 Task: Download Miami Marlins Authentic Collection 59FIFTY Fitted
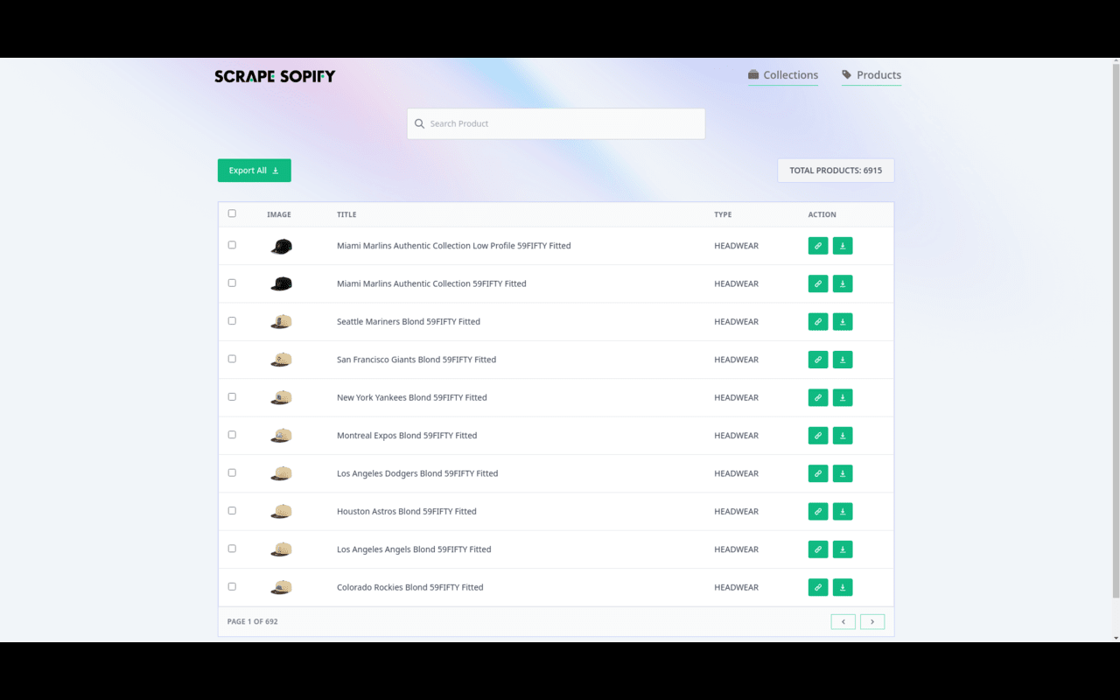[x=843, y=283]
